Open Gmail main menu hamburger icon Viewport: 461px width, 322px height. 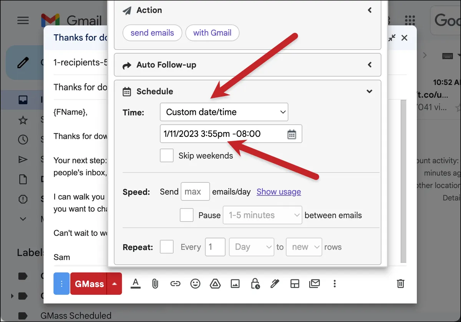[23, 20]
